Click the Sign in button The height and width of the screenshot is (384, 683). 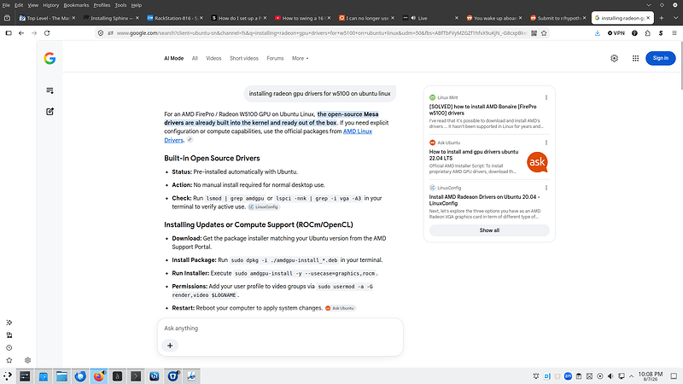[x=660, y=58]
